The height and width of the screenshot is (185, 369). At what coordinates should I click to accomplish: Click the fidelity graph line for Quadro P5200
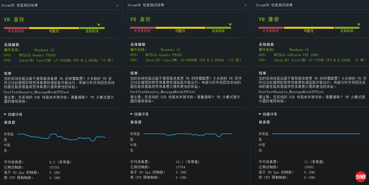[181, 134]
